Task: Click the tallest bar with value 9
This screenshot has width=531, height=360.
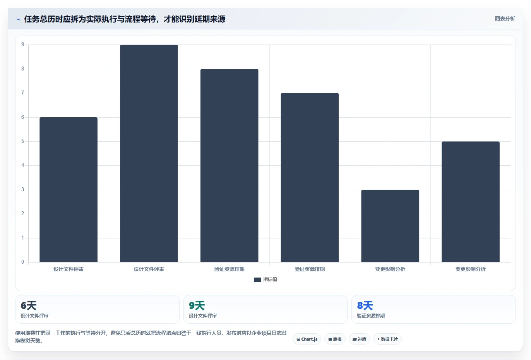Action: [x=149, y=154]
